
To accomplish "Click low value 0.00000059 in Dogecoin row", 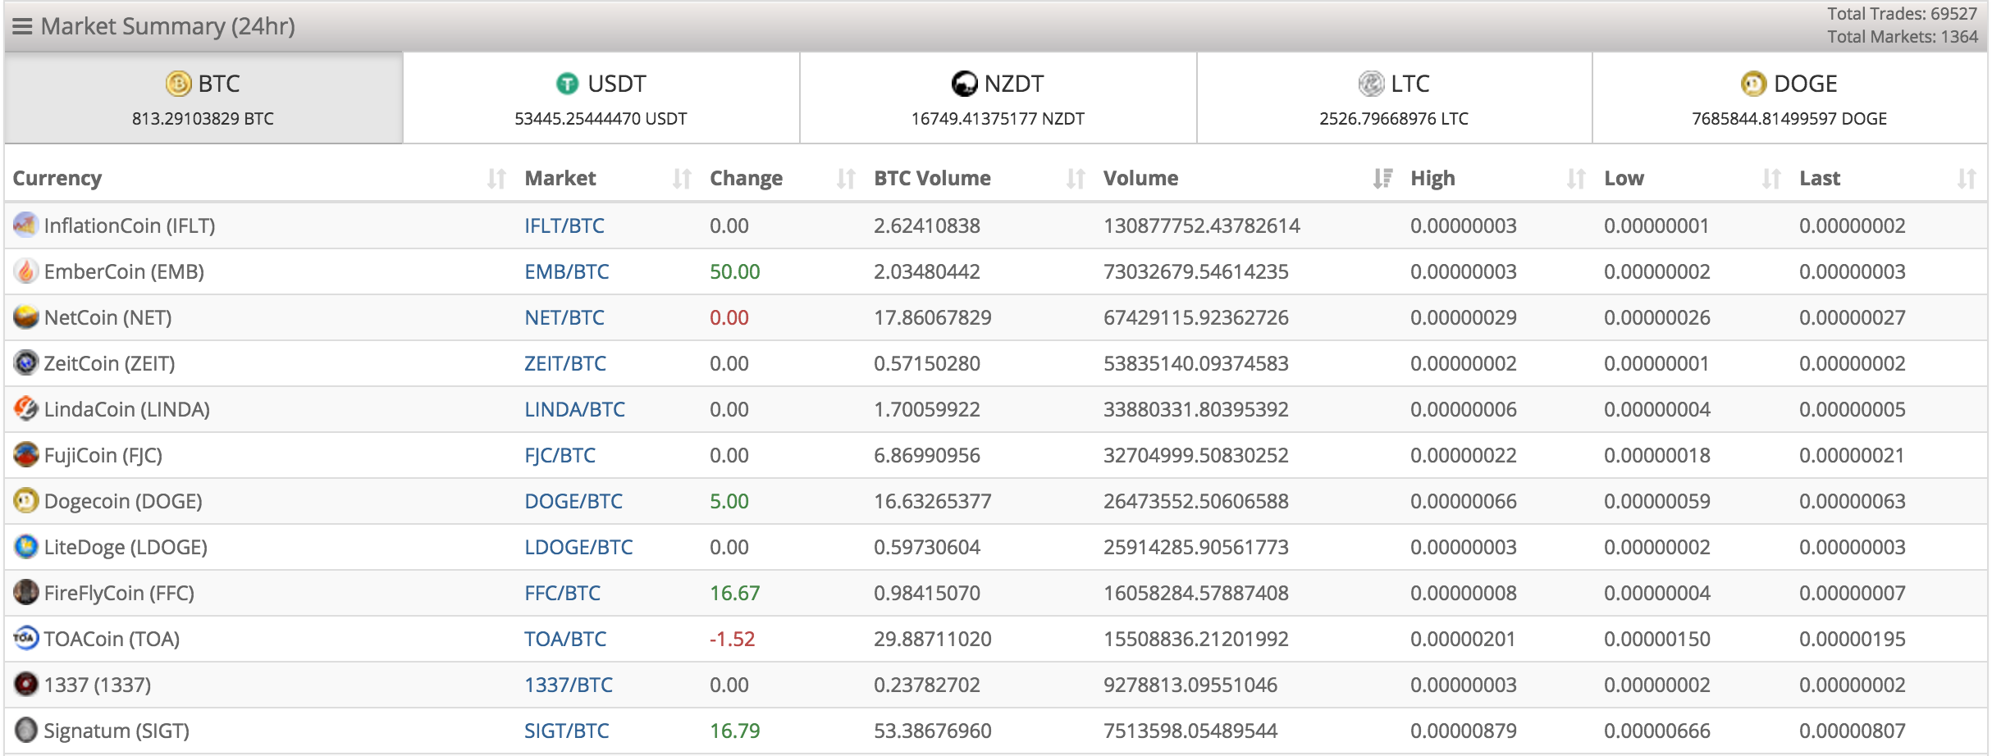I will tap(1657, 501).
